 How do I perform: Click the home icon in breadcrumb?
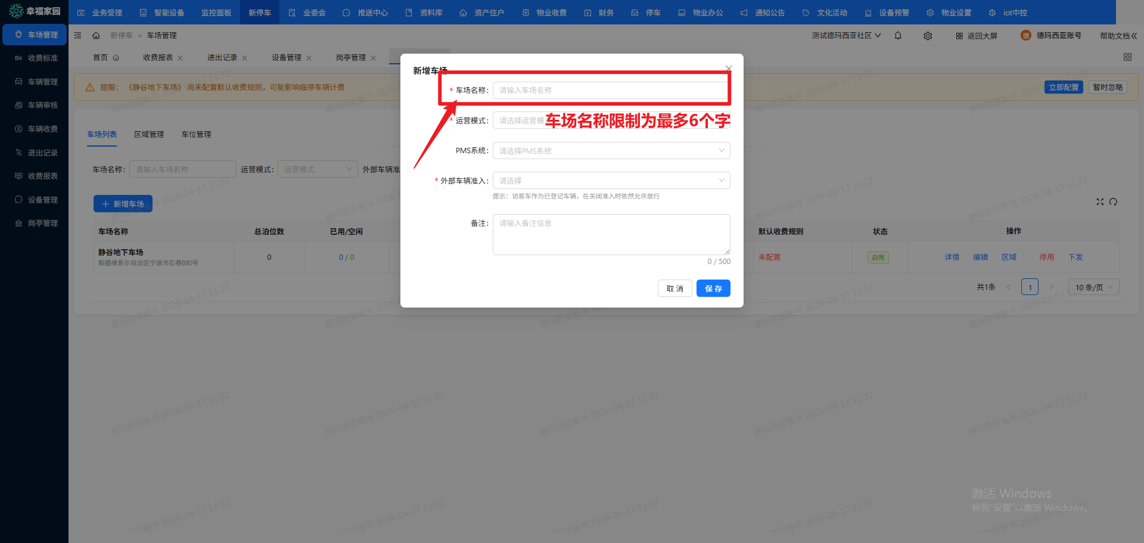coord(96,36)
